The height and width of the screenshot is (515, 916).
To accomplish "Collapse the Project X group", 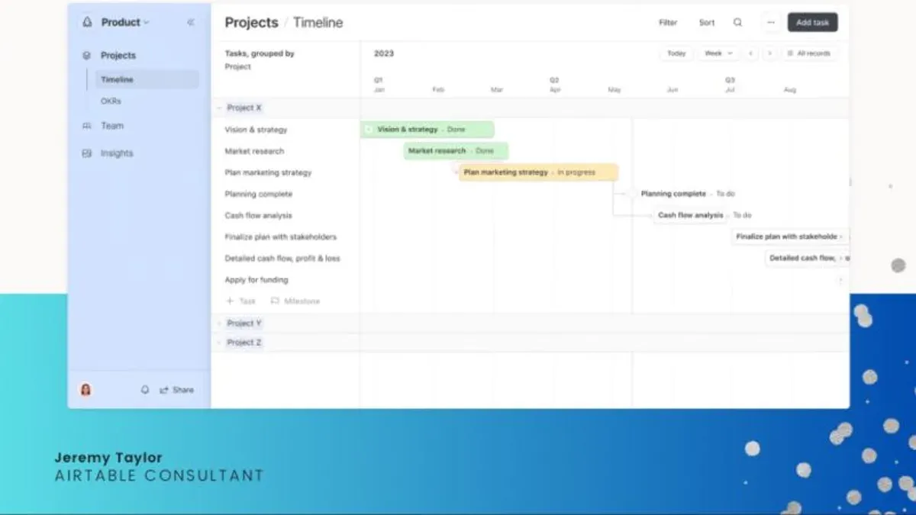I will 218,108.
